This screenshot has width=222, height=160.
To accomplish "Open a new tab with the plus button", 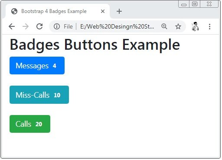I will (119, 11).
